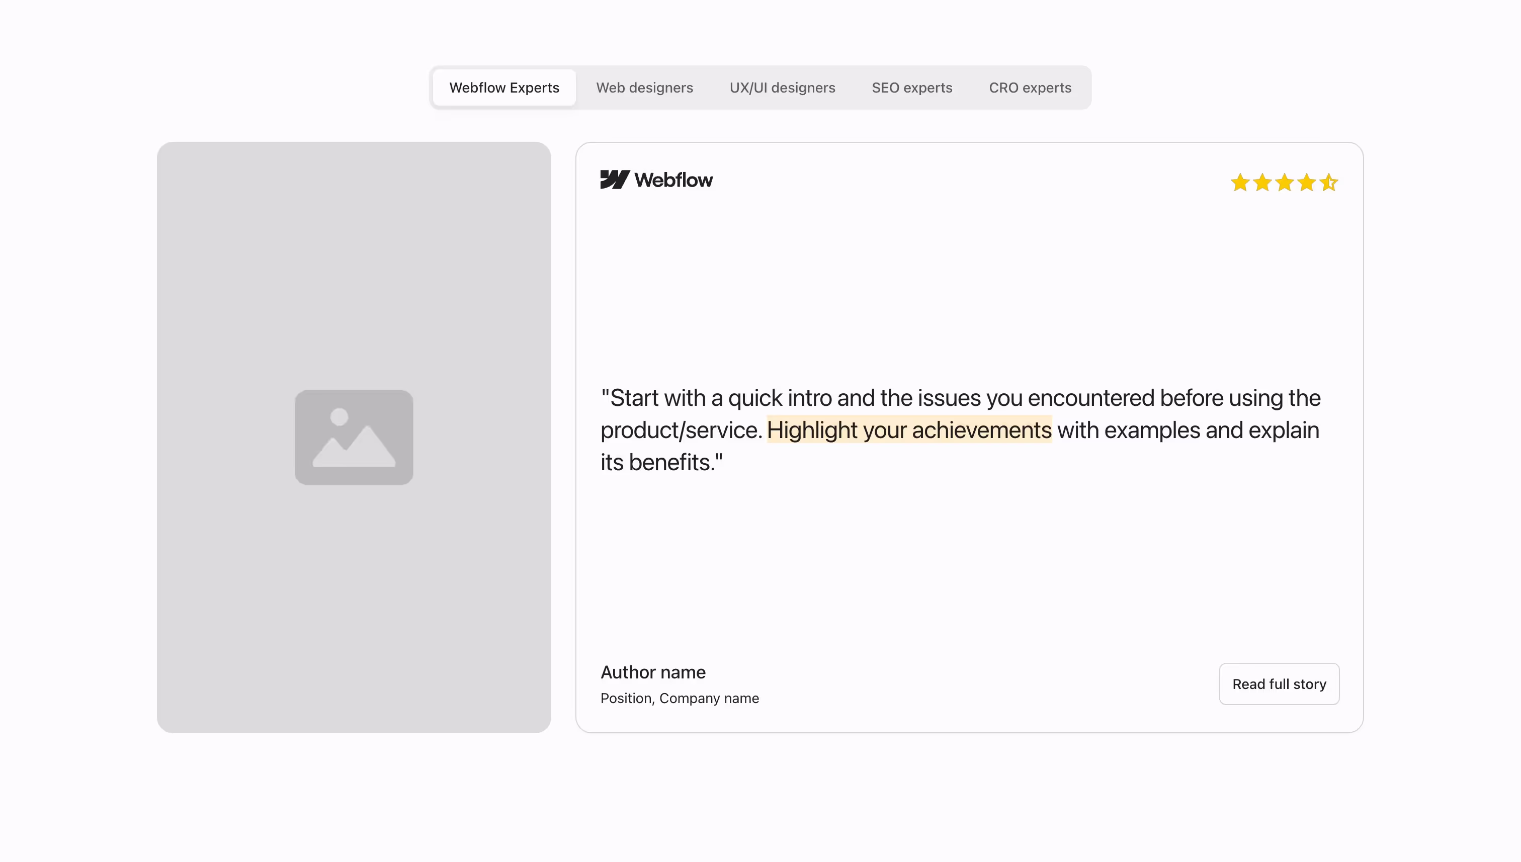Click the second rating star

click(x=1262, y=183)
